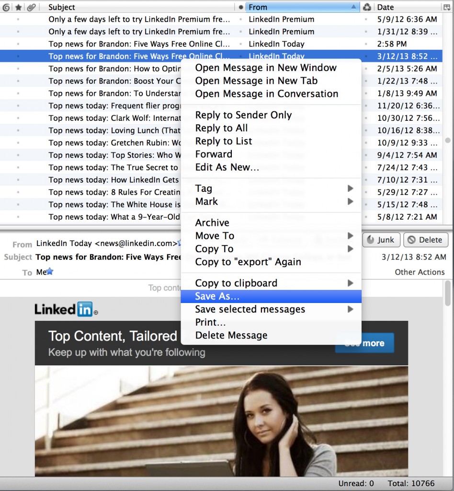Toggle read status of 2:58 PM LinkedIn Today message
This screenshot has height=491, width=454.
(x=240, y=44)
